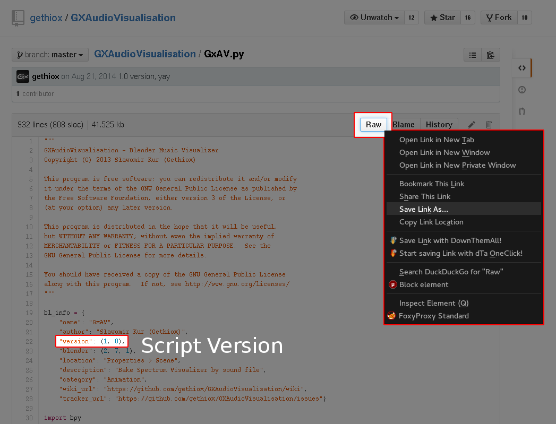Screen dimensions: 556x424
Task: Open the gethiox user link
Action: click(x=46, y=18)
